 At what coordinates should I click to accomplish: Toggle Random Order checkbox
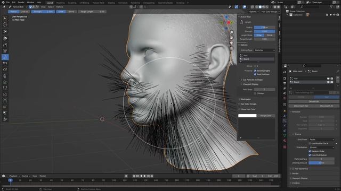click(x=310, y=151)
